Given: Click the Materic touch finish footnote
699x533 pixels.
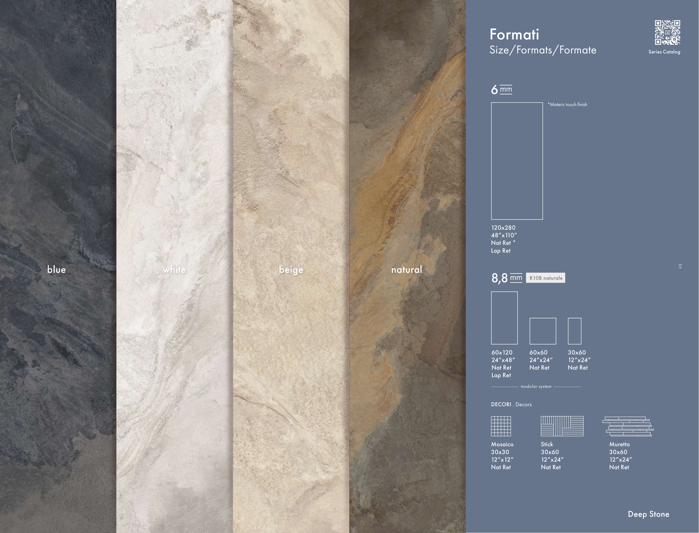Looking at the screenshot, I should point(567,104).
